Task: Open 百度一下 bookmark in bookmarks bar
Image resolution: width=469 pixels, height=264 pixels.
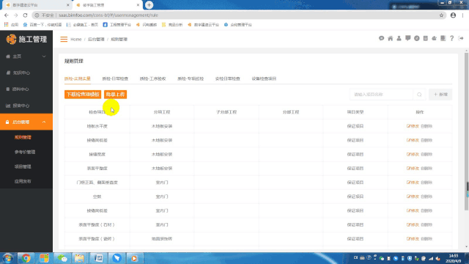Action: coord(43,25)
